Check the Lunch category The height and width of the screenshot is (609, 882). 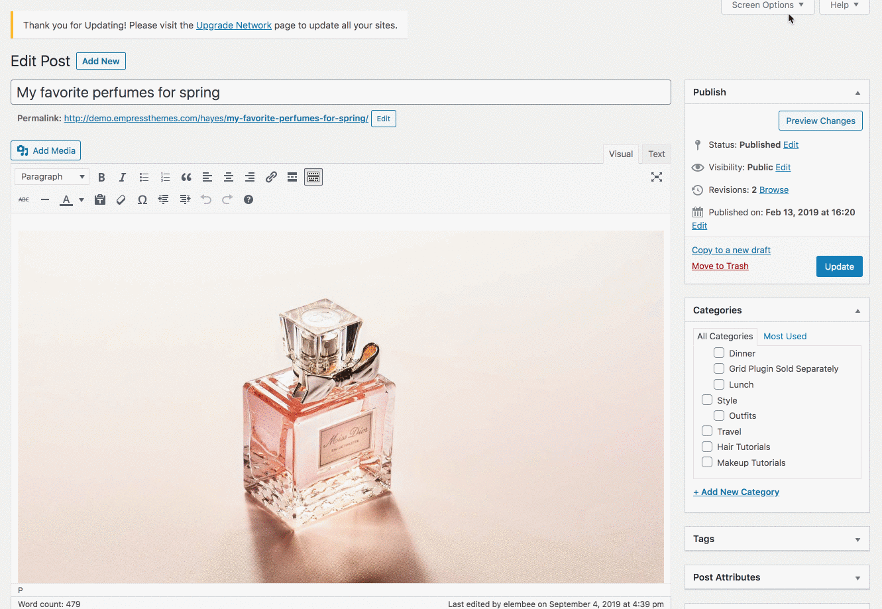[719, 384]
